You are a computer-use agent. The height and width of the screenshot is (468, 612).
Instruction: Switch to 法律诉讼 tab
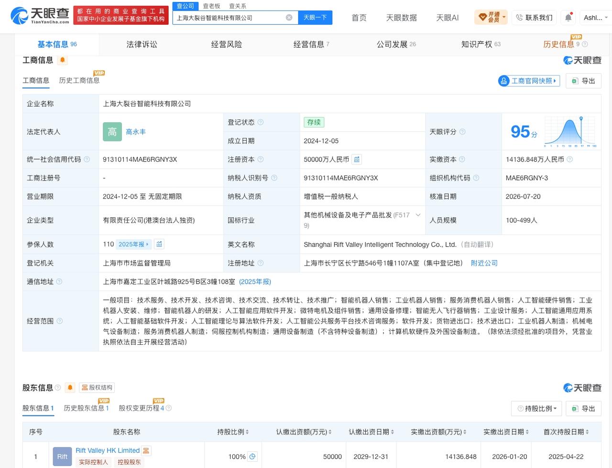pos(142,44)
